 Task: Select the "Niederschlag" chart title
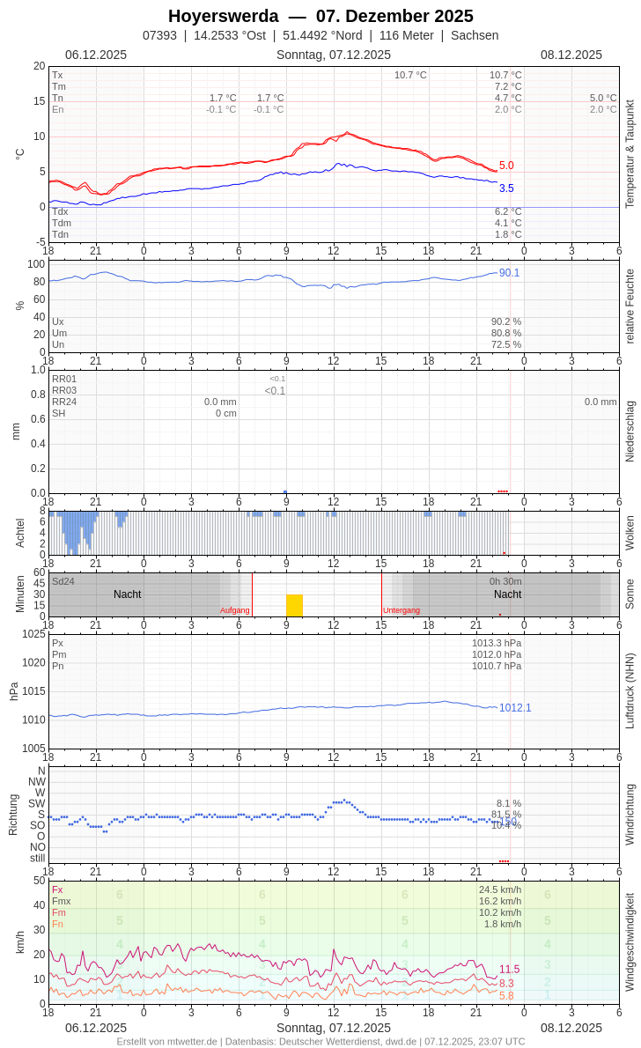click(630, 432)
